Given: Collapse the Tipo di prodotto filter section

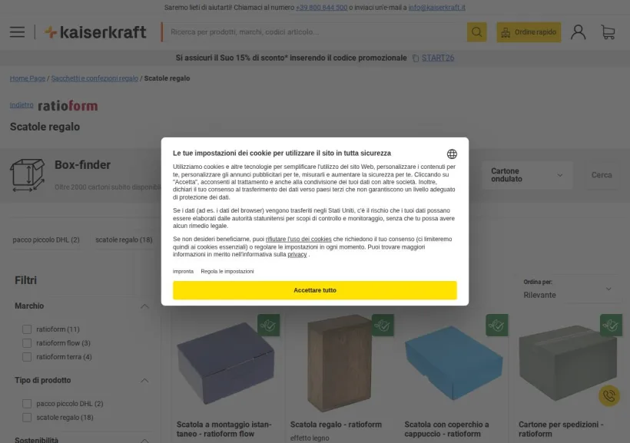Looking at the screenshot, I should [144, 380].
